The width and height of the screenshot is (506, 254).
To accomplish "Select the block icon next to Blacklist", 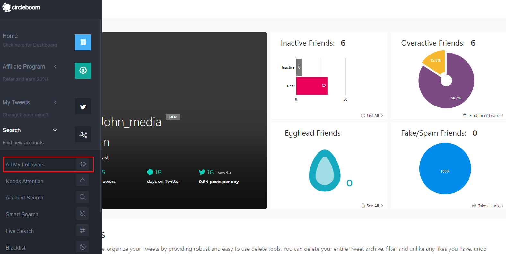I will (83, 246).
